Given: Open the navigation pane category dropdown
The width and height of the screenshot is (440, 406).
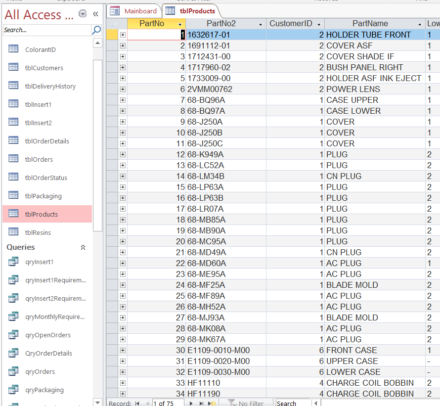Looking at the screenshot, I should pyautogui.click(x=83, y=13).
